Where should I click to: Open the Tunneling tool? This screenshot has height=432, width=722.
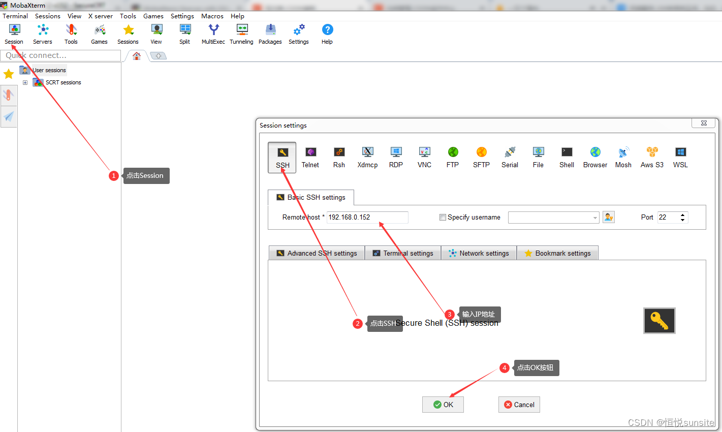241,34
